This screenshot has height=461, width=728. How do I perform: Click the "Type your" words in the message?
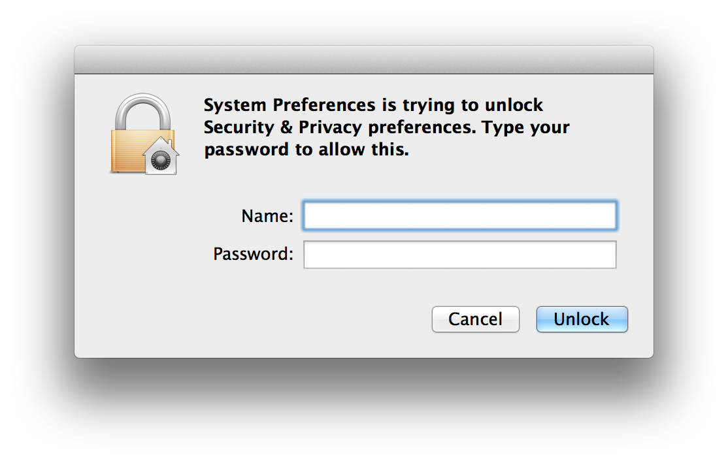tap(525, 127)
